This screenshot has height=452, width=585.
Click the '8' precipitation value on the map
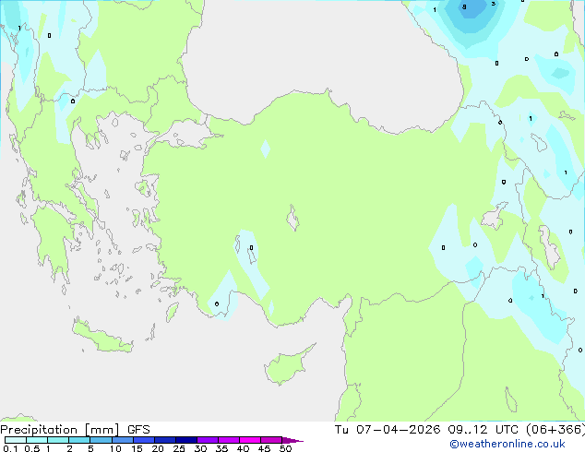tap(464, 6)
